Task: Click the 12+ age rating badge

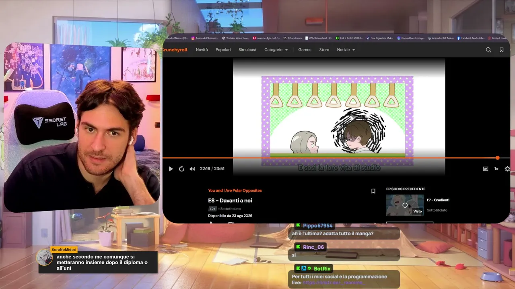Action: pos(212,209)
